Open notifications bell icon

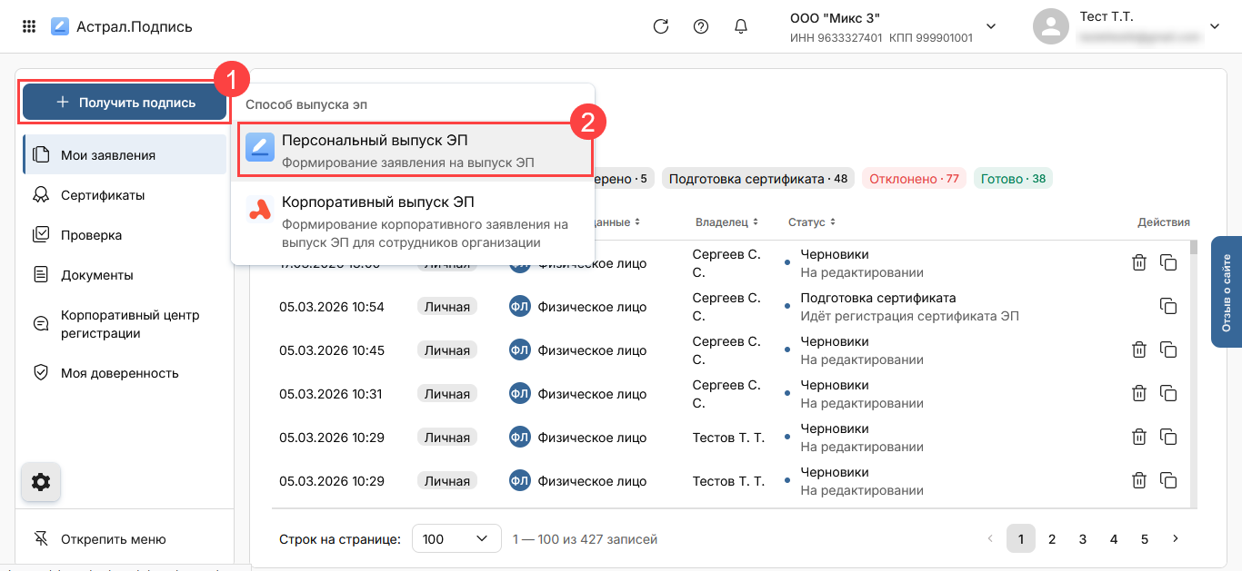click(x=740, y=26)
